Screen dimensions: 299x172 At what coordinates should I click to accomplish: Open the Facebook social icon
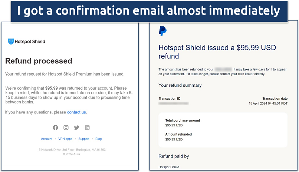(55, 128)
